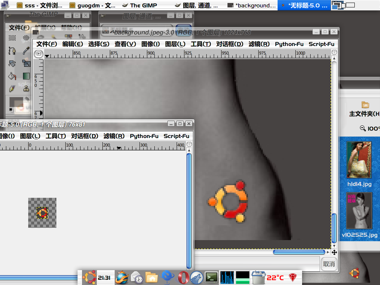Open 工具(T) menu in untitled 76x81 window

click(56, 136)
